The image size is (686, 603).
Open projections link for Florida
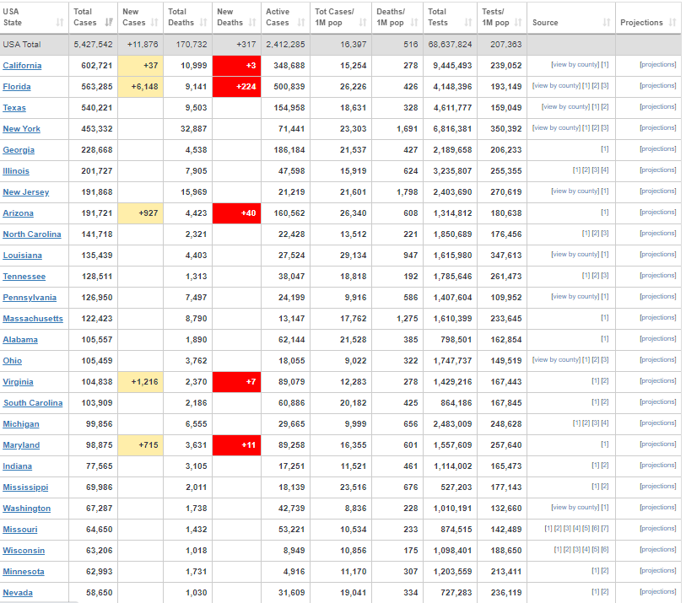click(x=657, y=86)
